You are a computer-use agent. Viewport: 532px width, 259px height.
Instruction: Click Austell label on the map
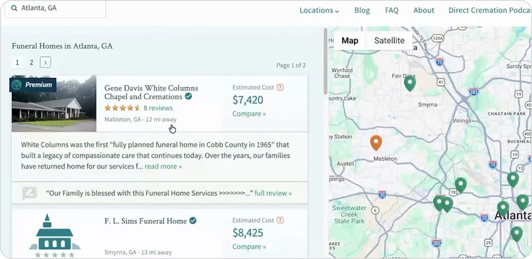[x=345, y=164]
